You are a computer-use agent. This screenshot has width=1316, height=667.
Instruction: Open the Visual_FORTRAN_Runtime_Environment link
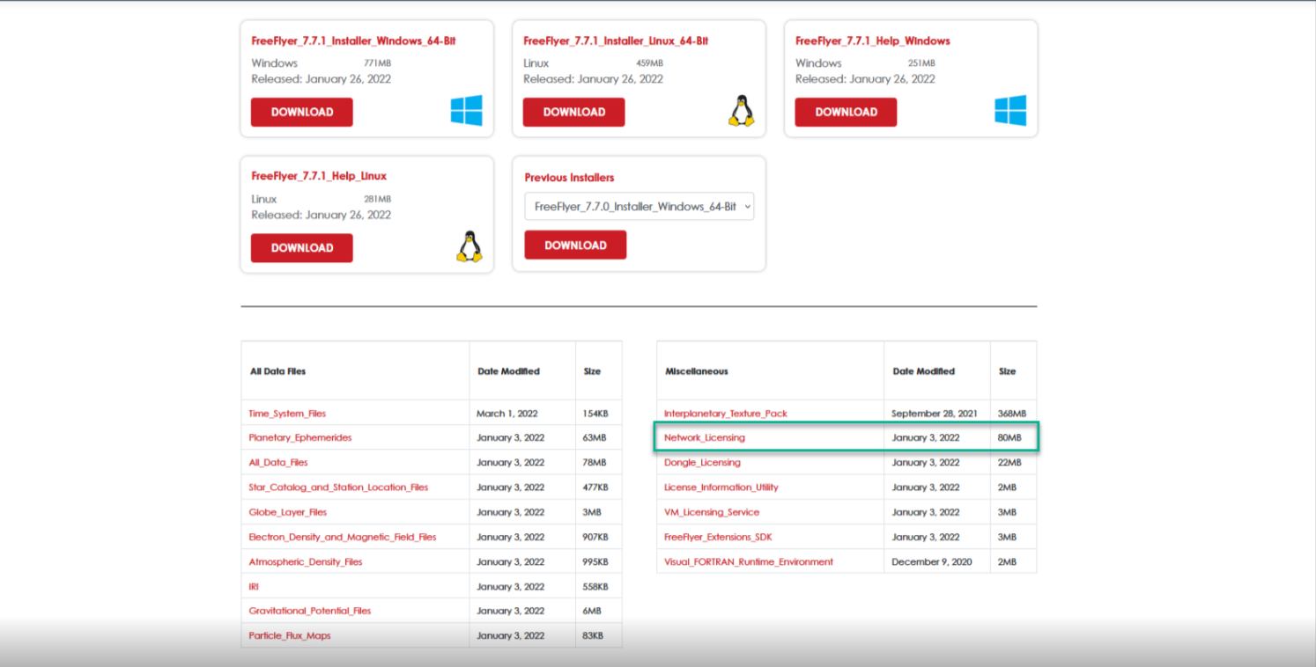[749, 561]
